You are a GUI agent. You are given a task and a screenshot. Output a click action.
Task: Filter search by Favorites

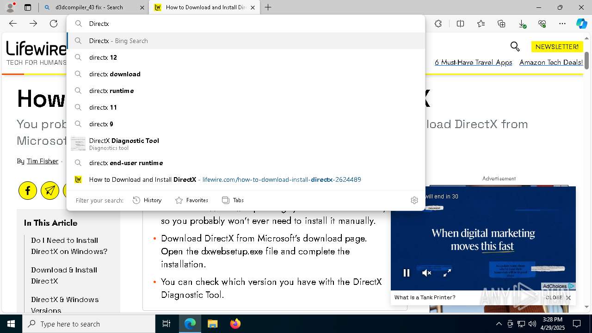click(191, 200)
